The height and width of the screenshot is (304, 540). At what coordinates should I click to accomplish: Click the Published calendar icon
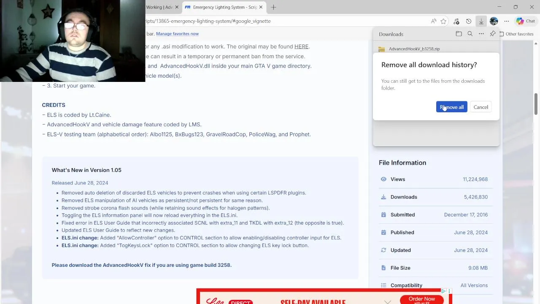click(x=383, y=232)
